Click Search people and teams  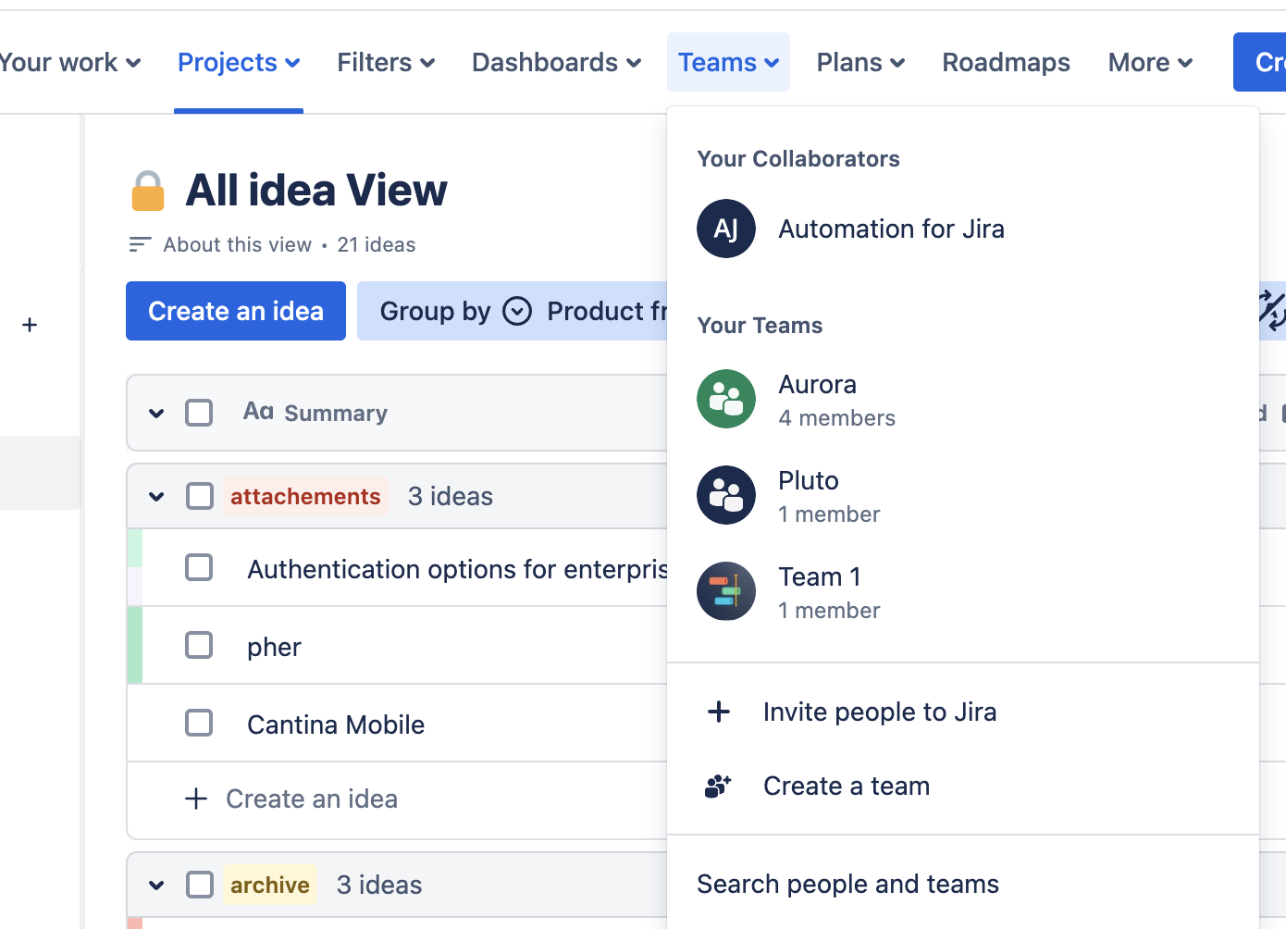point(847,884)
